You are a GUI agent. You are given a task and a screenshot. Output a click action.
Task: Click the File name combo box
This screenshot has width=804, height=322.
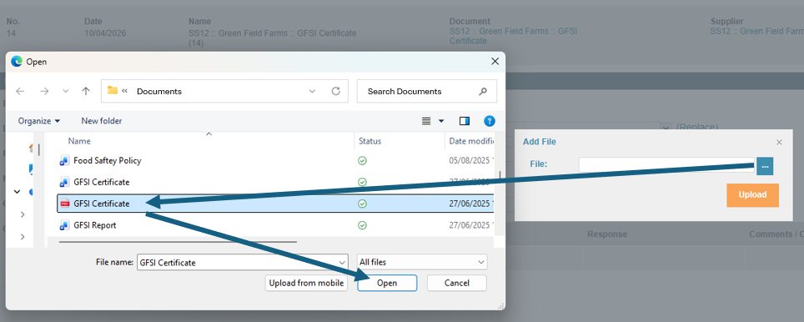tap(243, 262)
